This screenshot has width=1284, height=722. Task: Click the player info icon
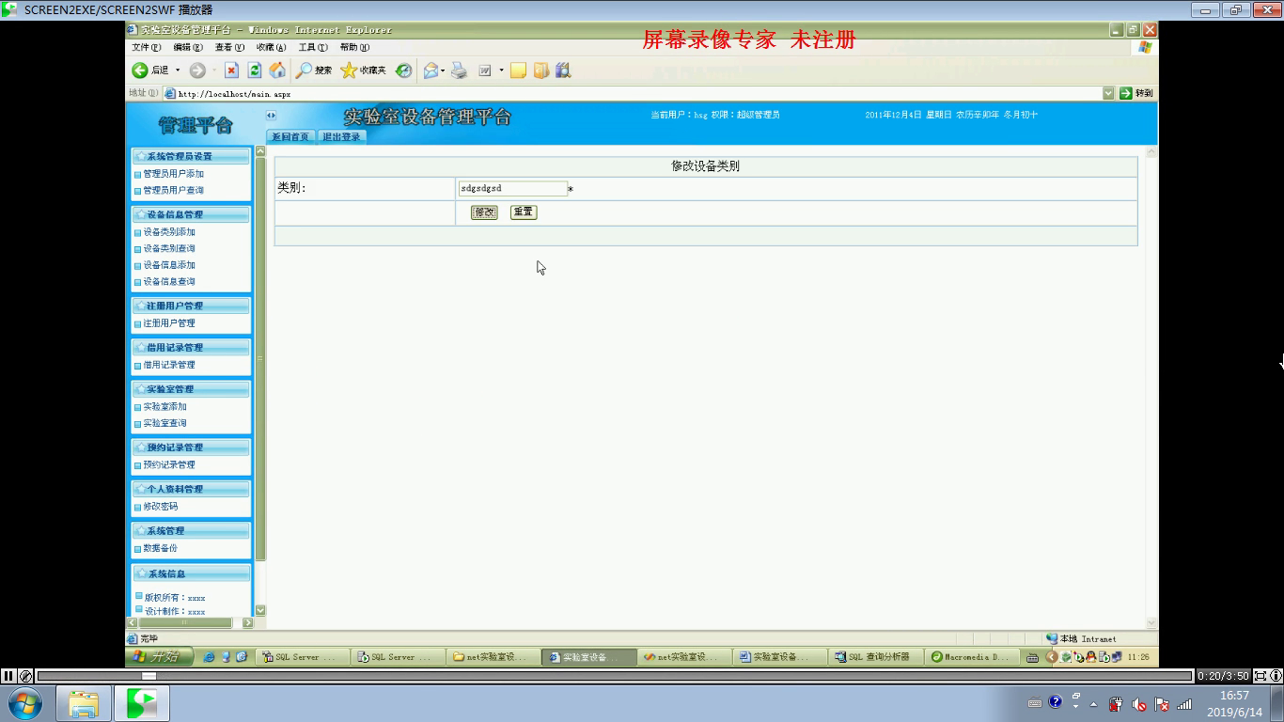coord(1276,675)
